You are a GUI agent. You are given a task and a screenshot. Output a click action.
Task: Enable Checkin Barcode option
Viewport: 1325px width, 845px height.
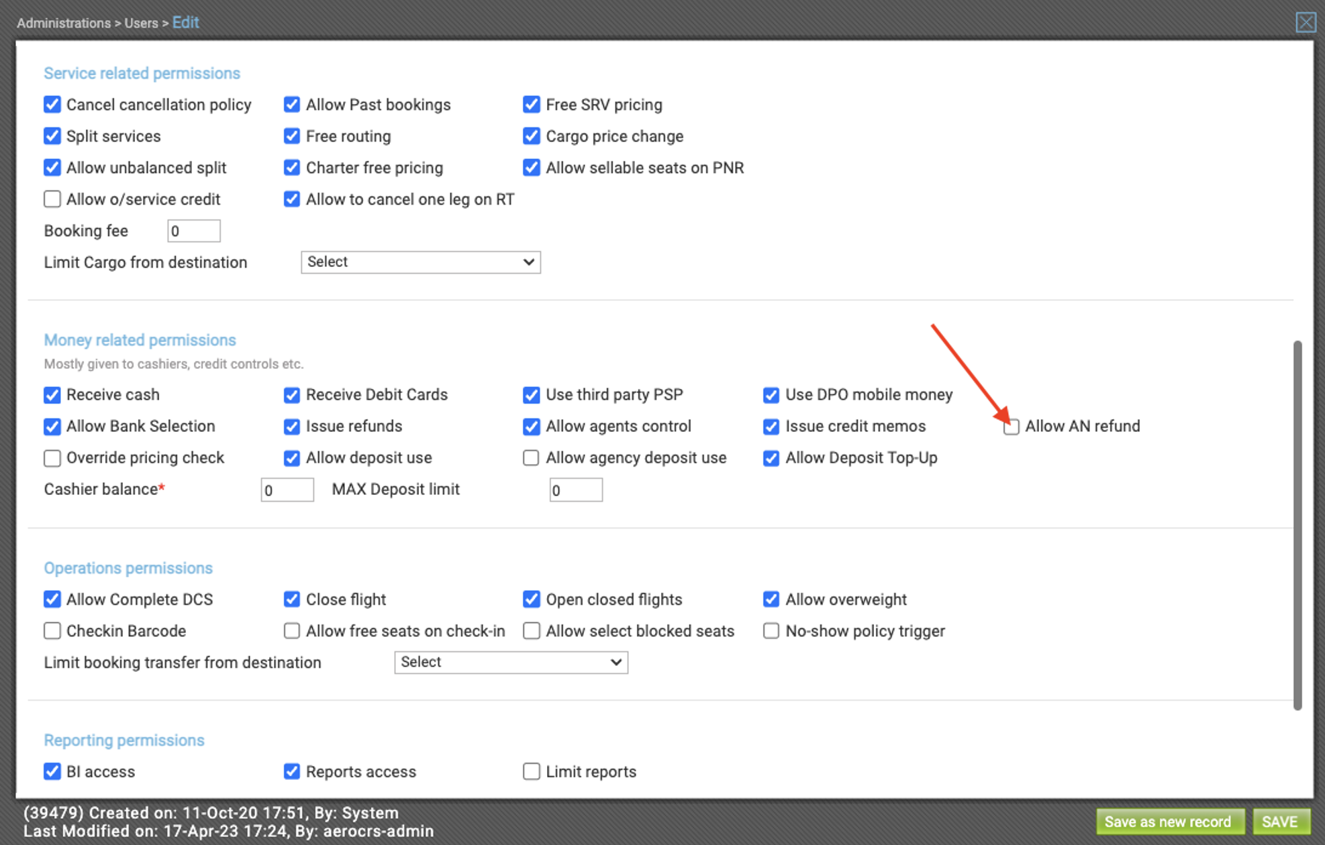pos(52,631)
